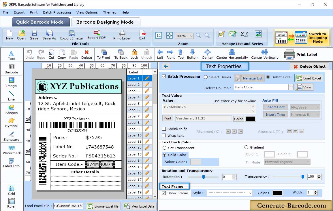Click the Open file icon
The image size is (333, 211).
pyautogui.click(x=21, y=35)
